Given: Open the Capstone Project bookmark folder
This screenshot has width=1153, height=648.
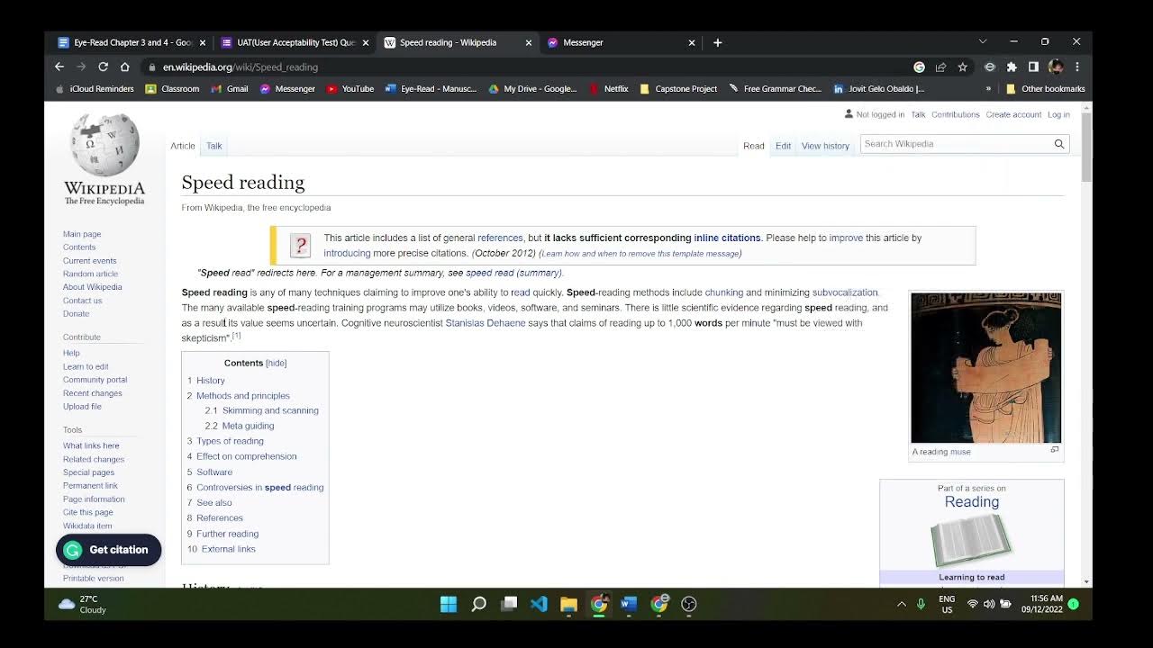Looking at the screenshot, I should 678,89.
